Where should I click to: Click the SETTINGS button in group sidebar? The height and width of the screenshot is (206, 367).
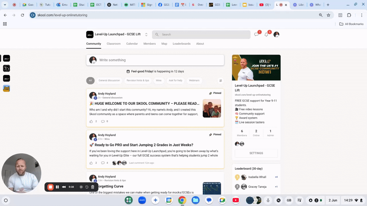[256, 153]
